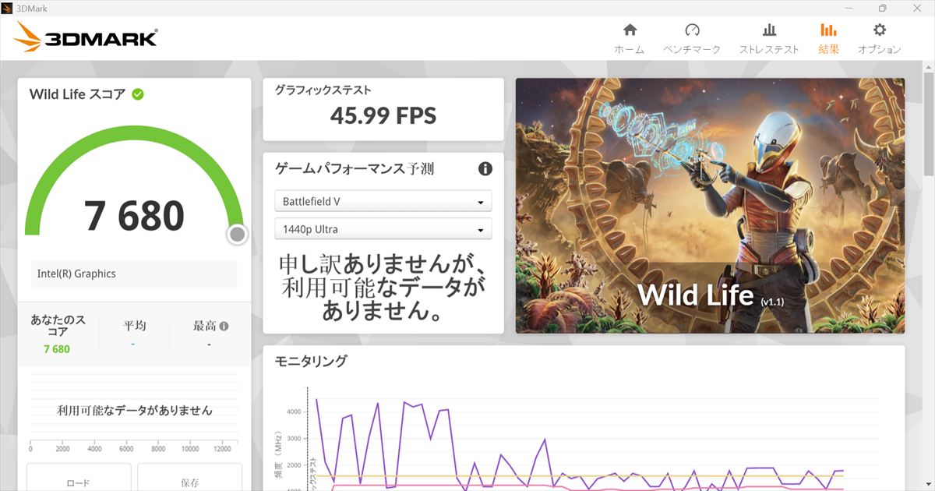Click the 45.99 FPS graphics test value
The height and width of the screenshot is (491, 935).
tap(383, 116)
